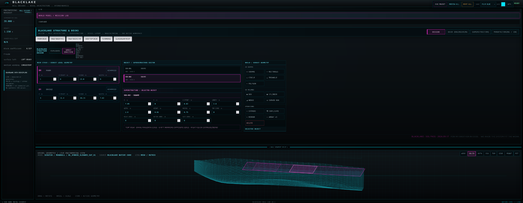The height and width of the screenshot is (203, 523).
Task: Save the project
Action: (x=440, y=4)
